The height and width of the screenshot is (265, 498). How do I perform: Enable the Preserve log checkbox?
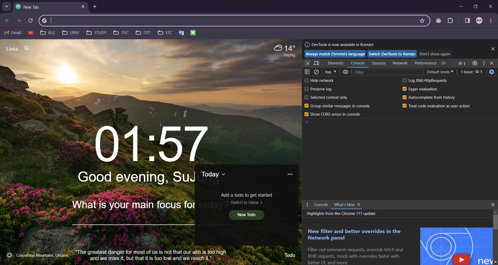pyautogui.click(x=306, y=89)
